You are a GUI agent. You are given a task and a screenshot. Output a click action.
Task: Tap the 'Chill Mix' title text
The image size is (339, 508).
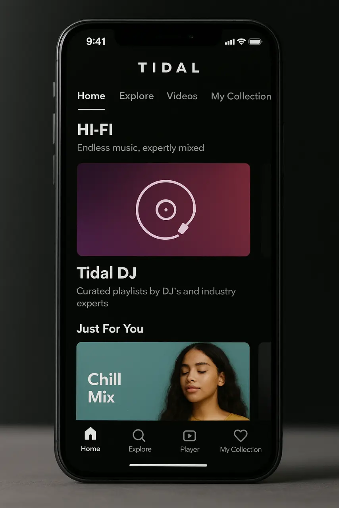(x=104, y=388)
